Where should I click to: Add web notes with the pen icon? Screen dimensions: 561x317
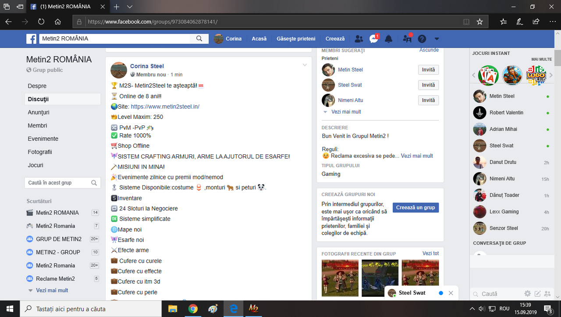(519, 21)
